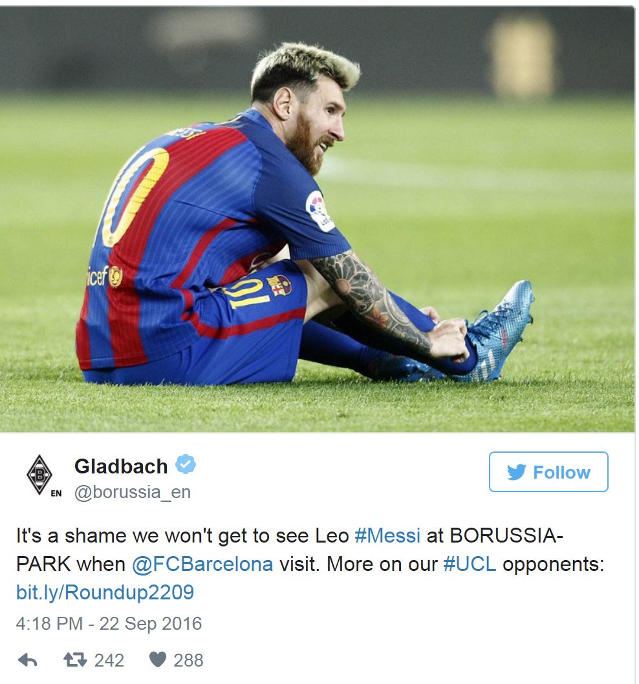Open the #UCL hashtag
The width and height of the screenshot is (639, 684).
pyautogui.click(x=470, y=564)
